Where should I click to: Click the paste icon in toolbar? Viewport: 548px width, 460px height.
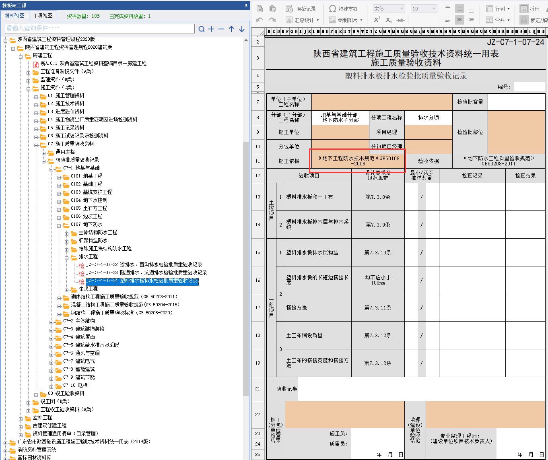[272, 8]
